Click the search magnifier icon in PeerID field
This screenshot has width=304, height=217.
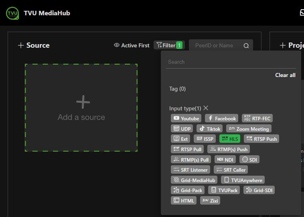tap(246, 46)
